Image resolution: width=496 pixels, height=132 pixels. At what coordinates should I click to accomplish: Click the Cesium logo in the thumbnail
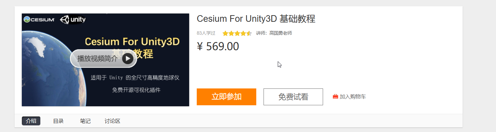point(39,20)
